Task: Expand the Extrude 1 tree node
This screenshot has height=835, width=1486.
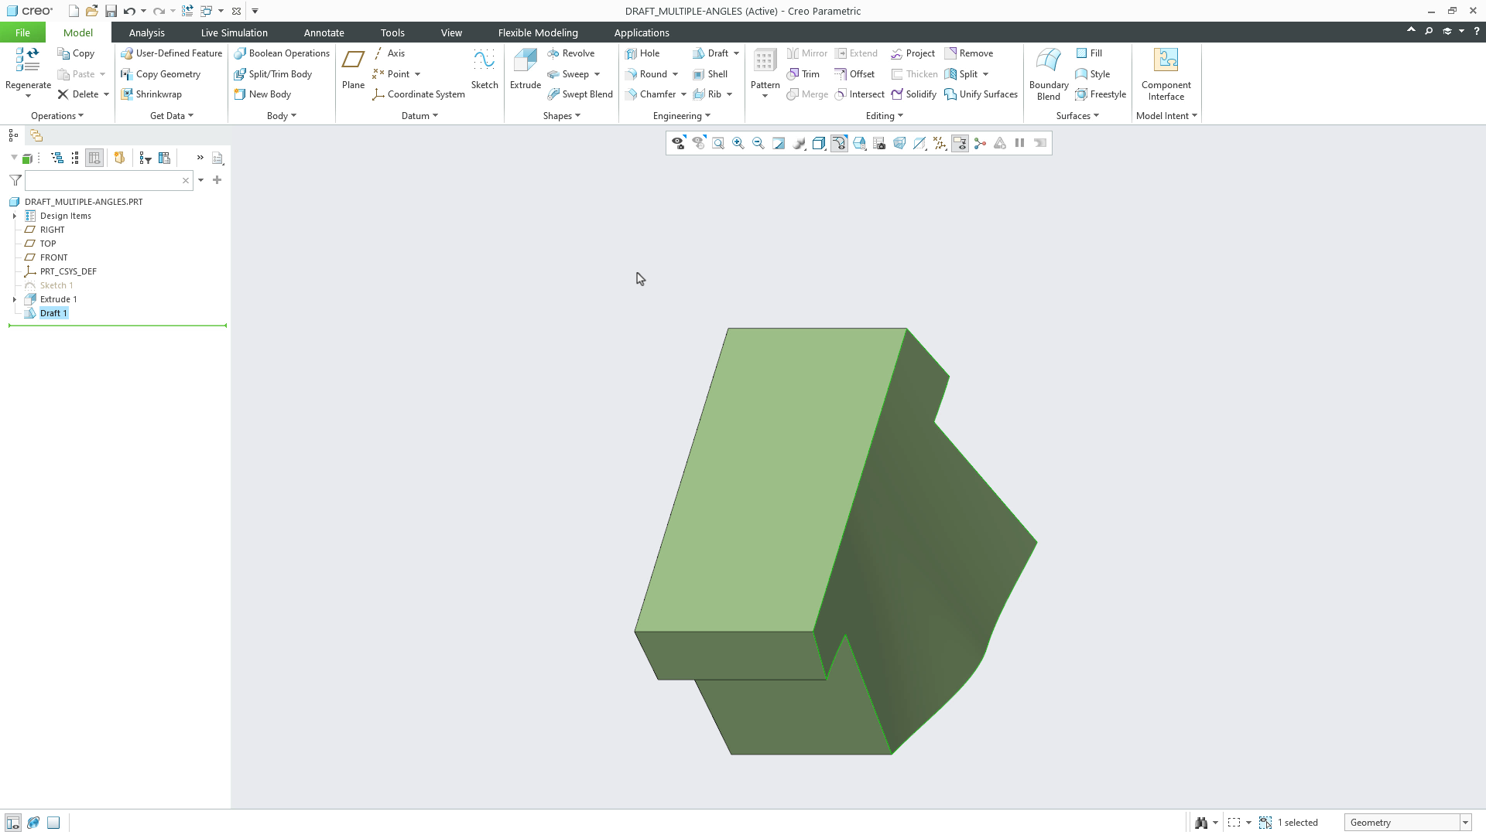Action: click(14, 299)
